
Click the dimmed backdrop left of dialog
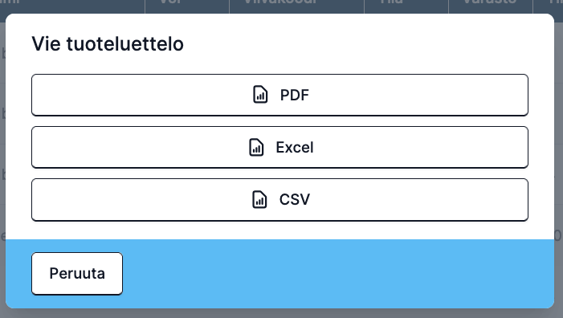(2, 161)
